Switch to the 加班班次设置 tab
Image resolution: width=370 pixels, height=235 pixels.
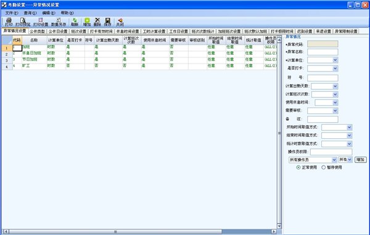click(229, 31)
